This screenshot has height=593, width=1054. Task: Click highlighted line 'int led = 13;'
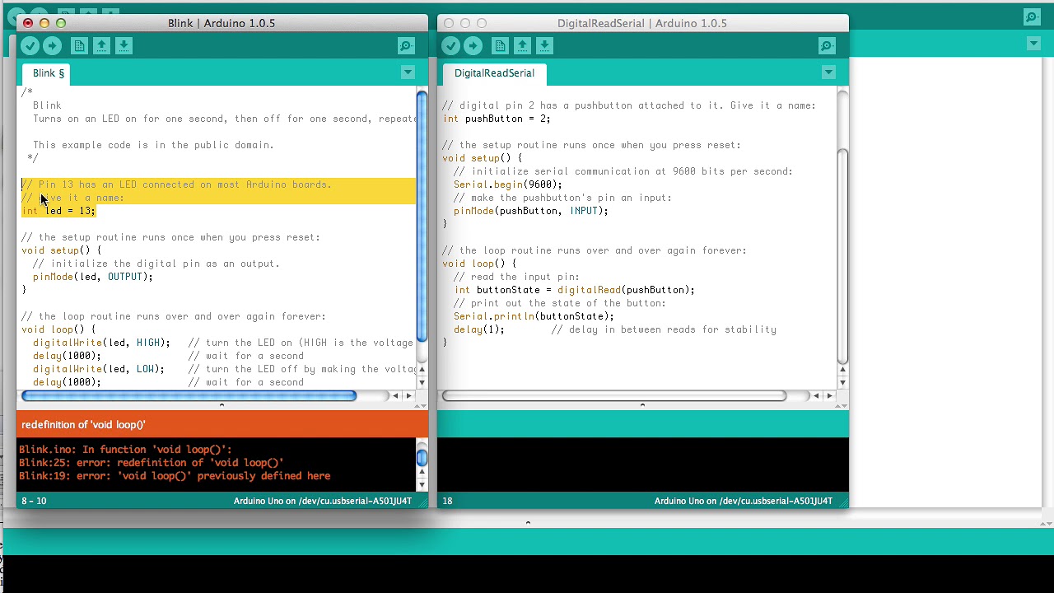click(58, 211)
